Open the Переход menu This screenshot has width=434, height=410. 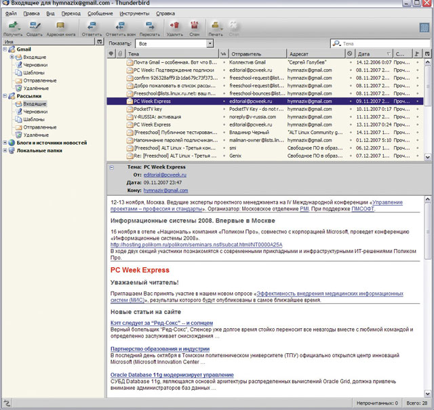tap(71, 14)
